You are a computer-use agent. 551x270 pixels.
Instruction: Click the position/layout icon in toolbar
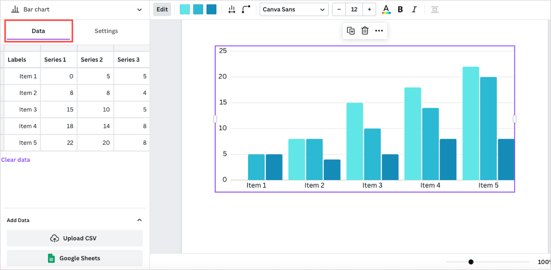[435, 10]
